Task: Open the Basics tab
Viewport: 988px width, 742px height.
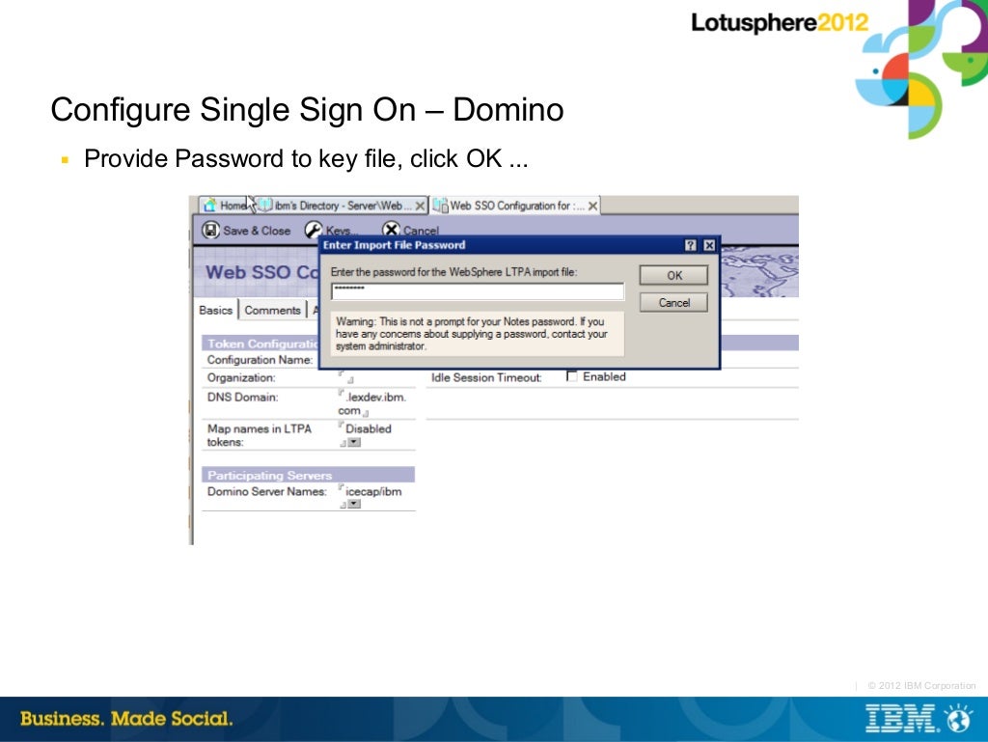Action: pos(215,310)
